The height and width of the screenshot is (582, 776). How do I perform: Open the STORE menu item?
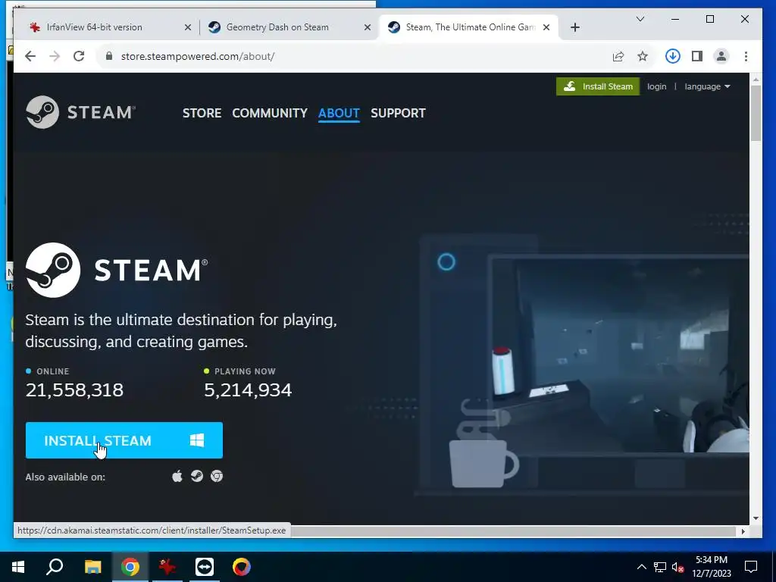click(202, 113)
